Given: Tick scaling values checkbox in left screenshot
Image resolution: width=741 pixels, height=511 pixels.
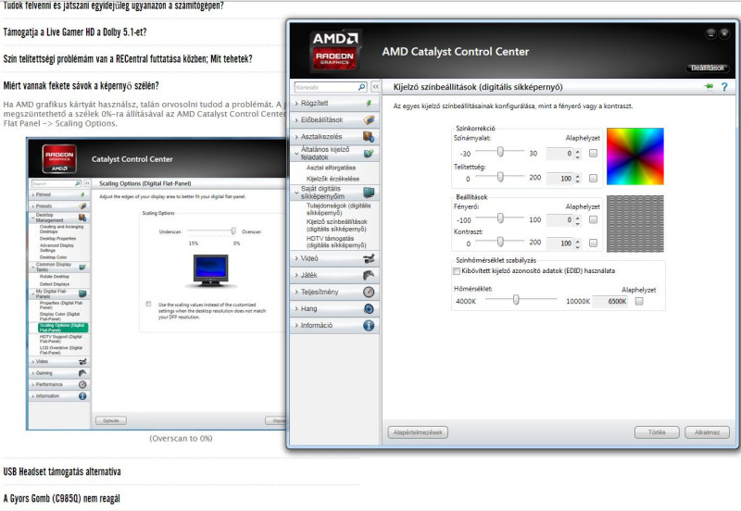Looking at the screenshot, I should click(149, 305).
